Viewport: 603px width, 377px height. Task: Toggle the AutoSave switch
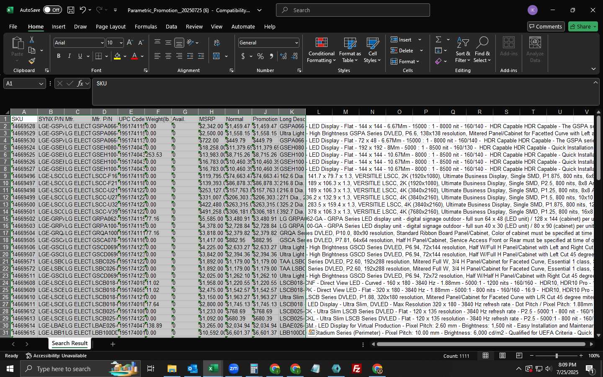pyautogui.click(x=52, y=10)
